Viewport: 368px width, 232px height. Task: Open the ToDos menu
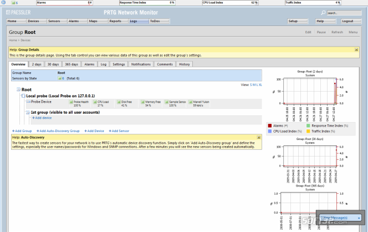tap(159, 21)
